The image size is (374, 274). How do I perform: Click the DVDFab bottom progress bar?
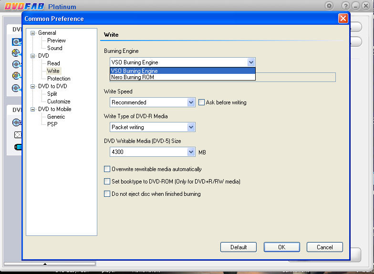(x=50, y=264)
